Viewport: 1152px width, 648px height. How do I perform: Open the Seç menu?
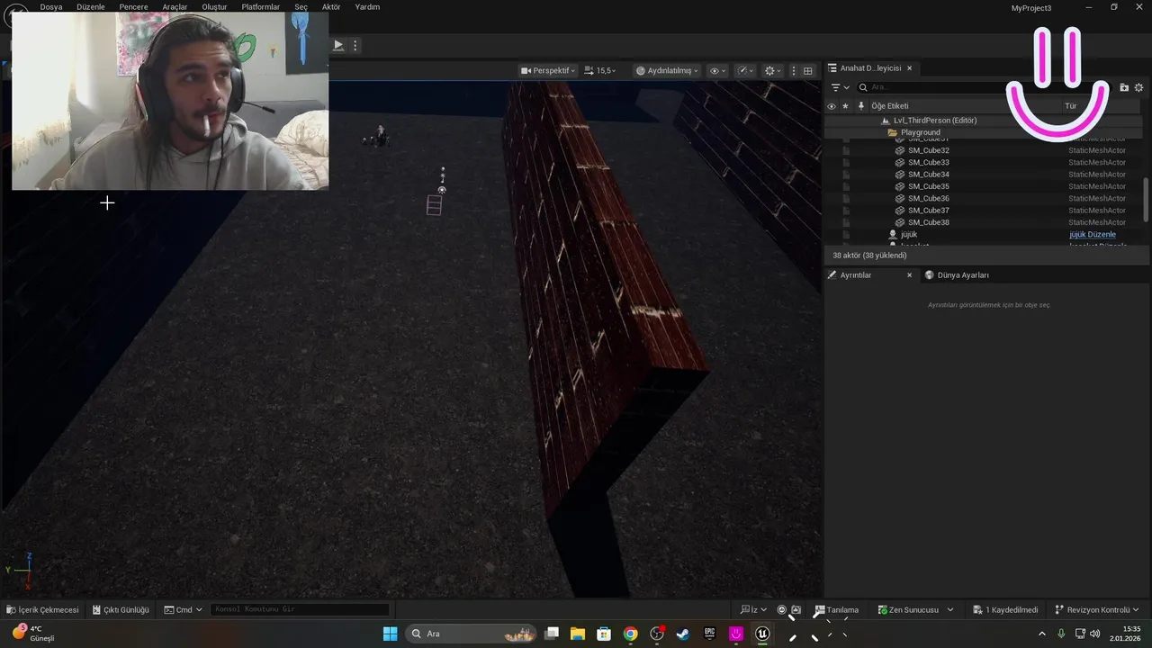pyautogui.click(x=301, y=6)
